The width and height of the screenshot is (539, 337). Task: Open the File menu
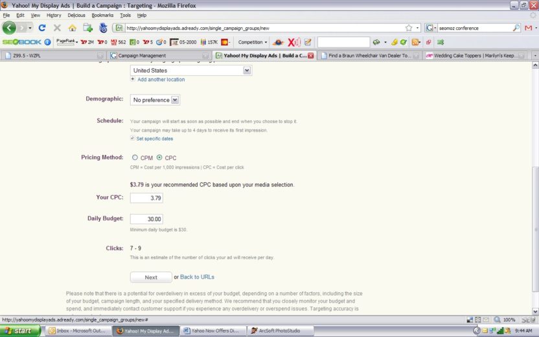click(6, 15)
